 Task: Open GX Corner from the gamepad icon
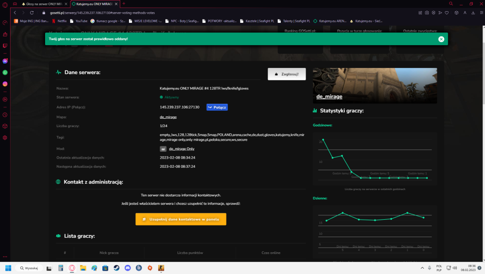(x=15, y=4)
